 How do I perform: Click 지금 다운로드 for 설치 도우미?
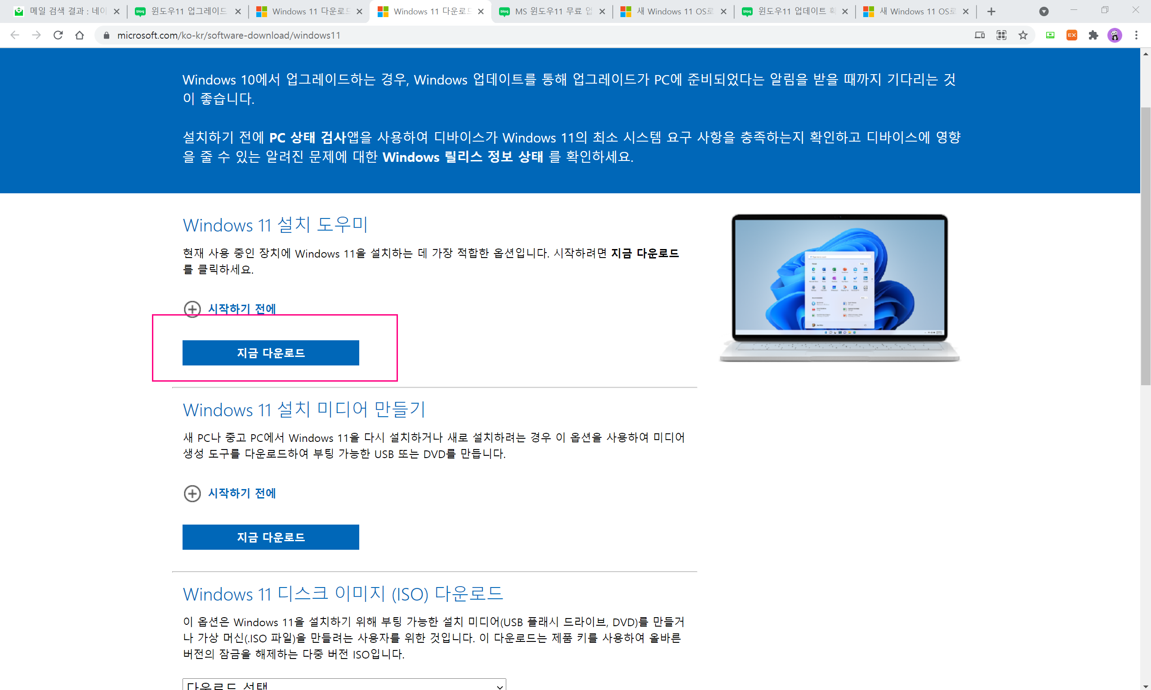click(271, 353)
